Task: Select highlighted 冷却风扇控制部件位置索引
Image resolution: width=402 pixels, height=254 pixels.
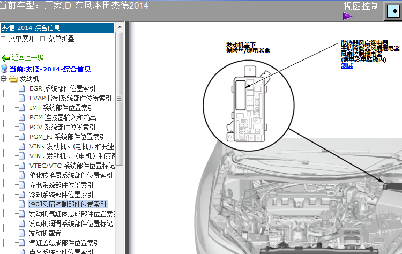Action: click(68, 204)
